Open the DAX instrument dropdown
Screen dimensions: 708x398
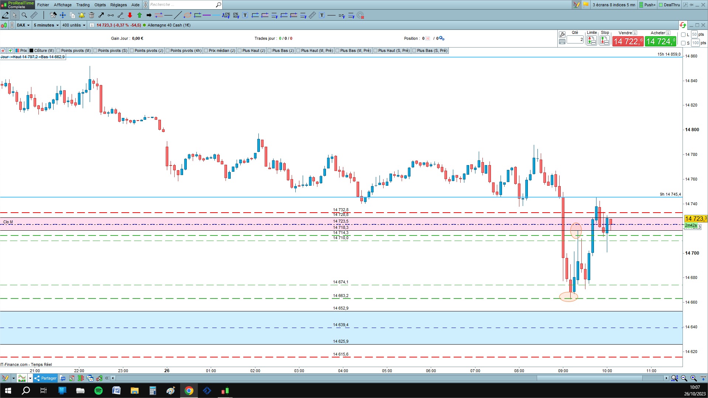coord(23,25)
